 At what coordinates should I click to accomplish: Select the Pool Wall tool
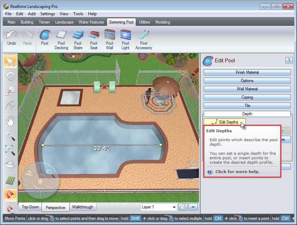point(109,40)
